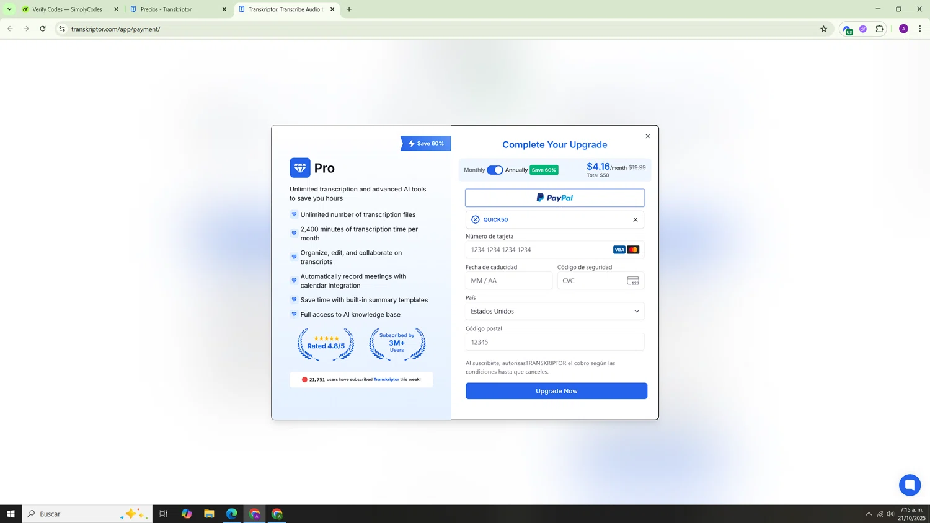Image resolution: width=930 pixels, height=523 pixels.
Task: Focus the Código postal field
Action: click(x=555, y=342)
